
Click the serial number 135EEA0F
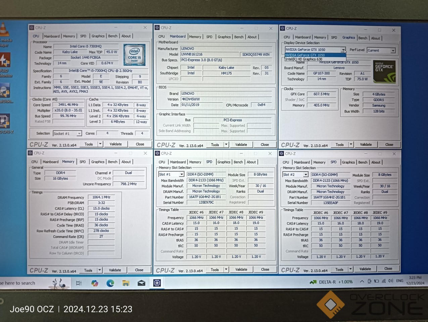click(x=331, y=203)
